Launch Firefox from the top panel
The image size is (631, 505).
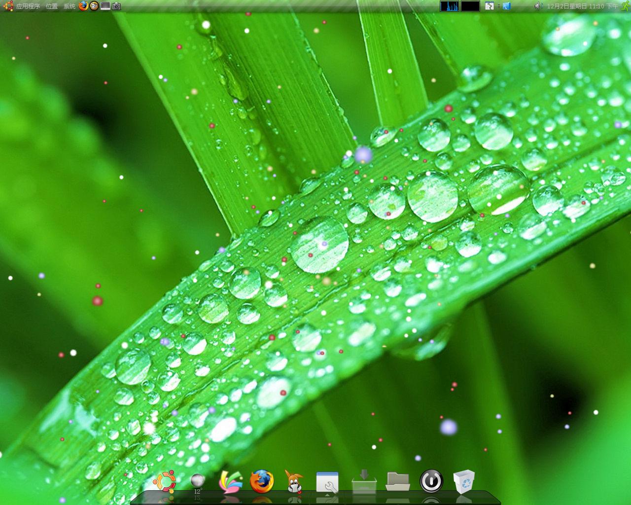click(83, 6)
